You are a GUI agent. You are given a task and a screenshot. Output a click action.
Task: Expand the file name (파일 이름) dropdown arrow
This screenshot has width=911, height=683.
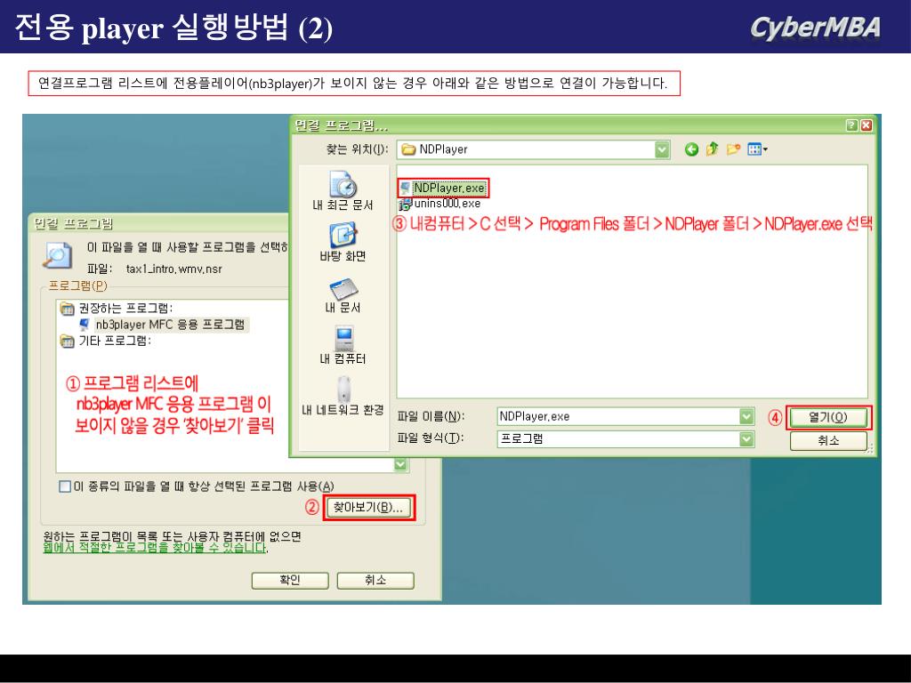[746, 416]
